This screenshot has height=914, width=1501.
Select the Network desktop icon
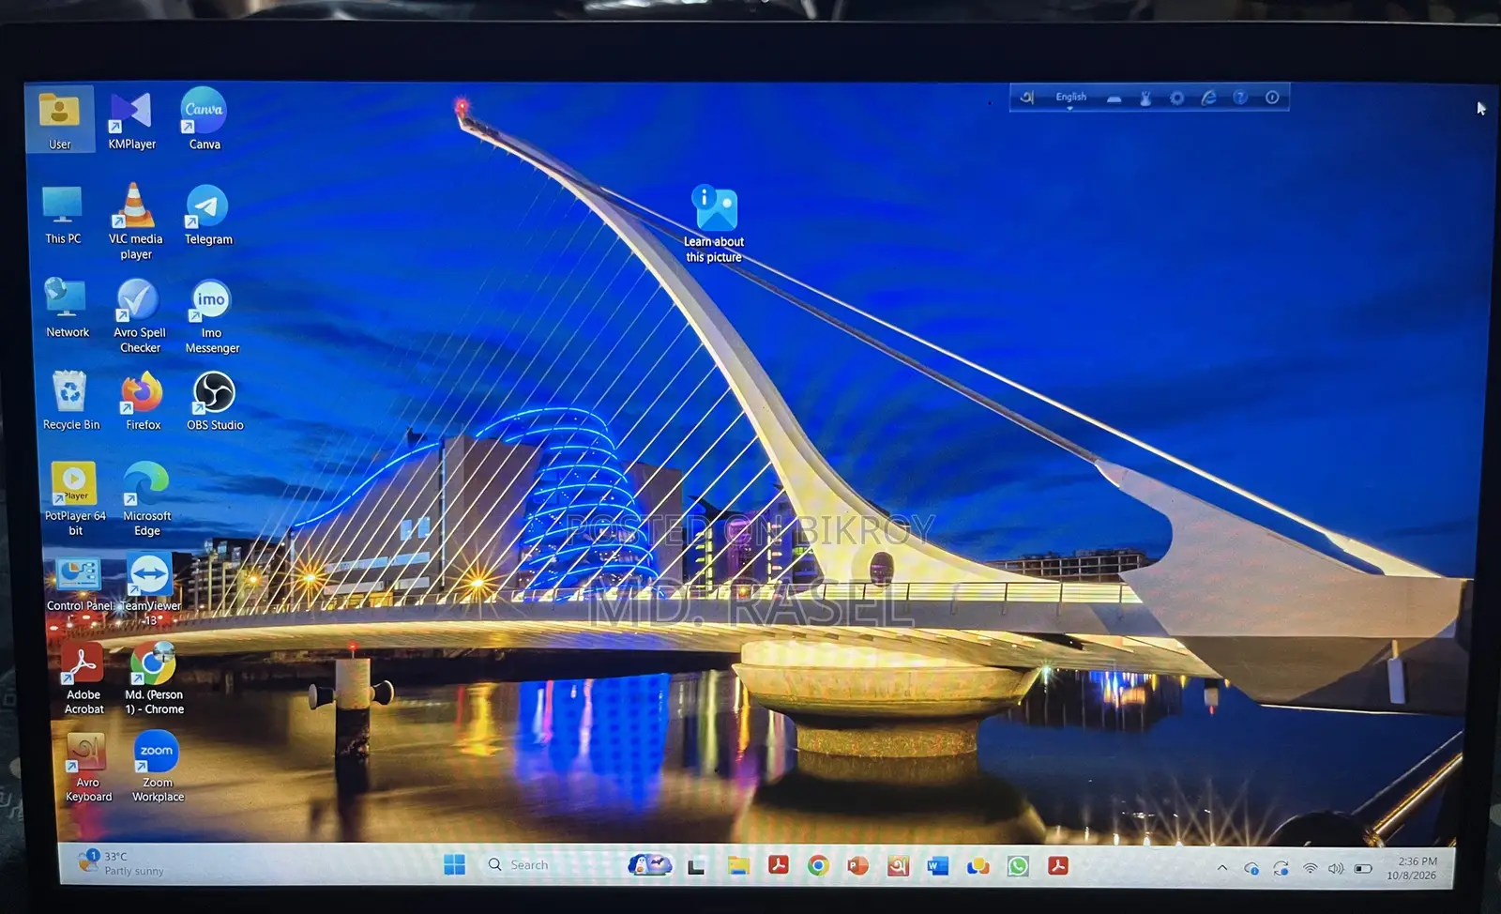pos(67,309)
